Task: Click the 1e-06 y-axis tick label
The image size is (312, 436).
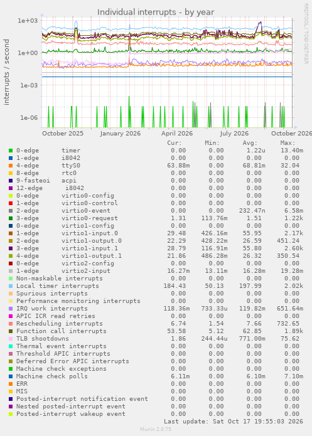Action: [x=29, y=118]
